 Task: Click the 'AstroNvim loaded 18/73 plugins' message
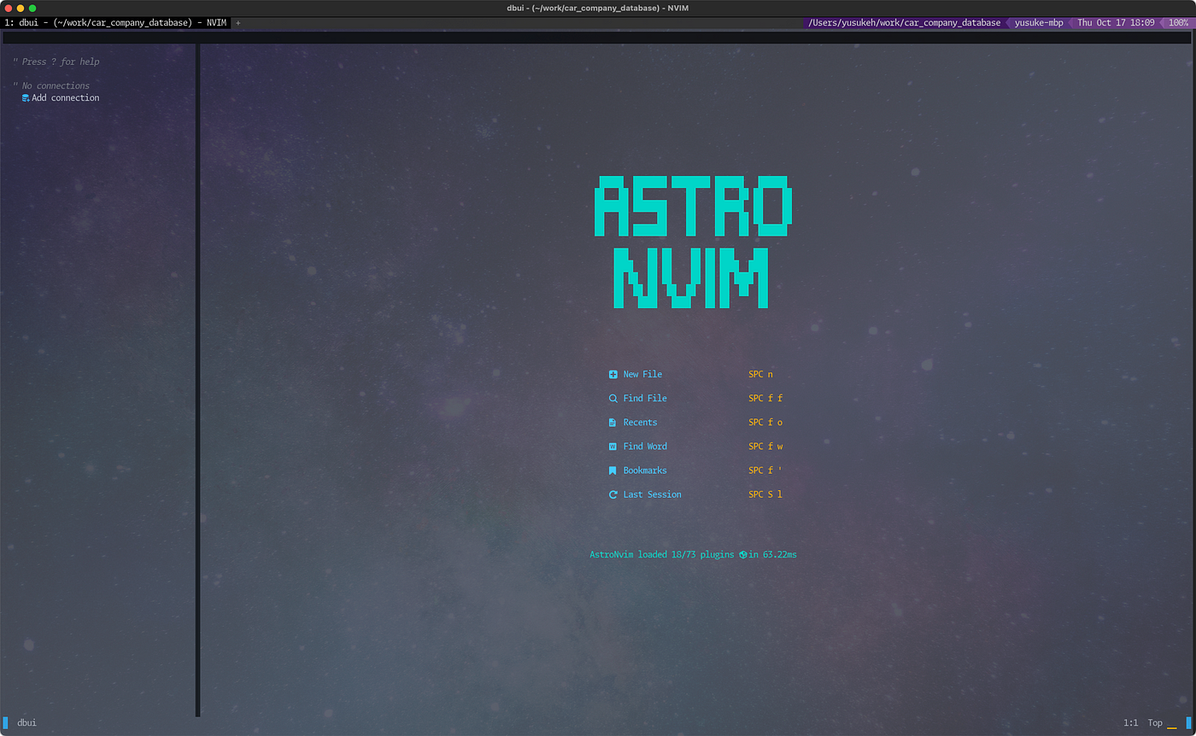pyautogui.click(x=693, y=554)
